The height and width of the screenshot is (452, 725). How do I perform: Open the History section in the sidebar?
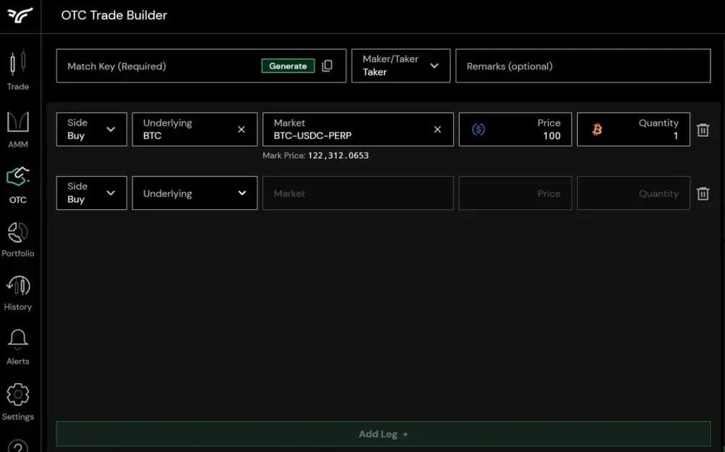tap(17, 293)
